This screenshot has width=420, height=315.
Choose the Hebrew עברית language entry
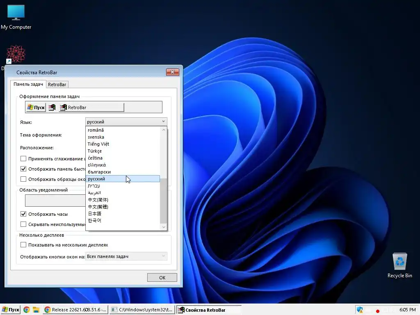tap(123, 186)
